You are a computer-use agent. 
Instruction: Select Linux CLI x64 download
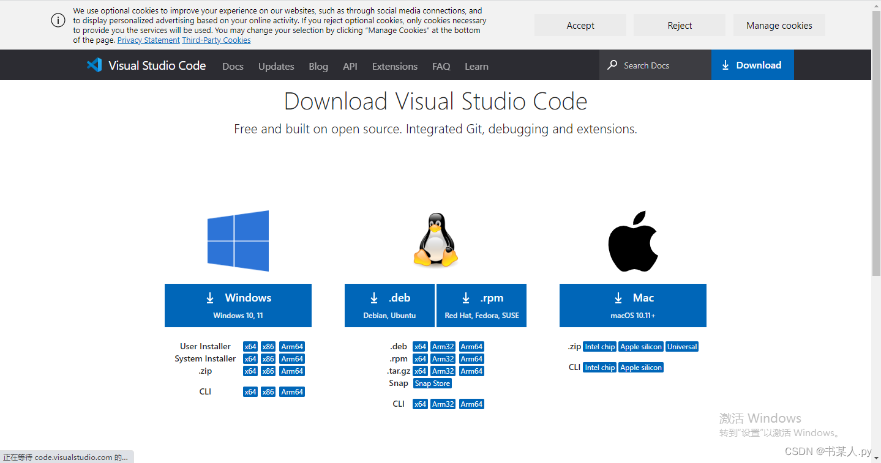click(420, 404)
